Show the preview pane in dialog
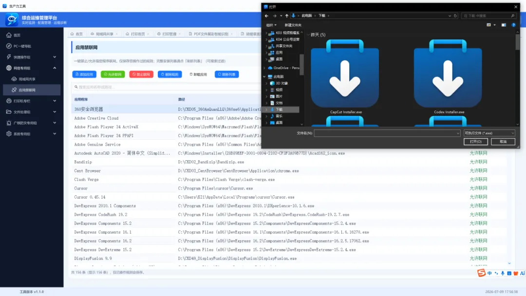 [504, 25]
